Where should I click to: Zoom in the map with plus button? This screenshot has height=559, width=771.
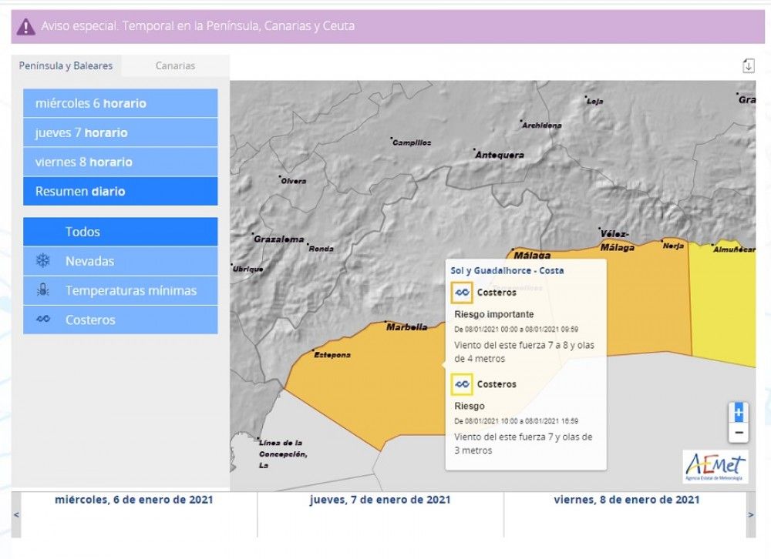click(738, 413)
